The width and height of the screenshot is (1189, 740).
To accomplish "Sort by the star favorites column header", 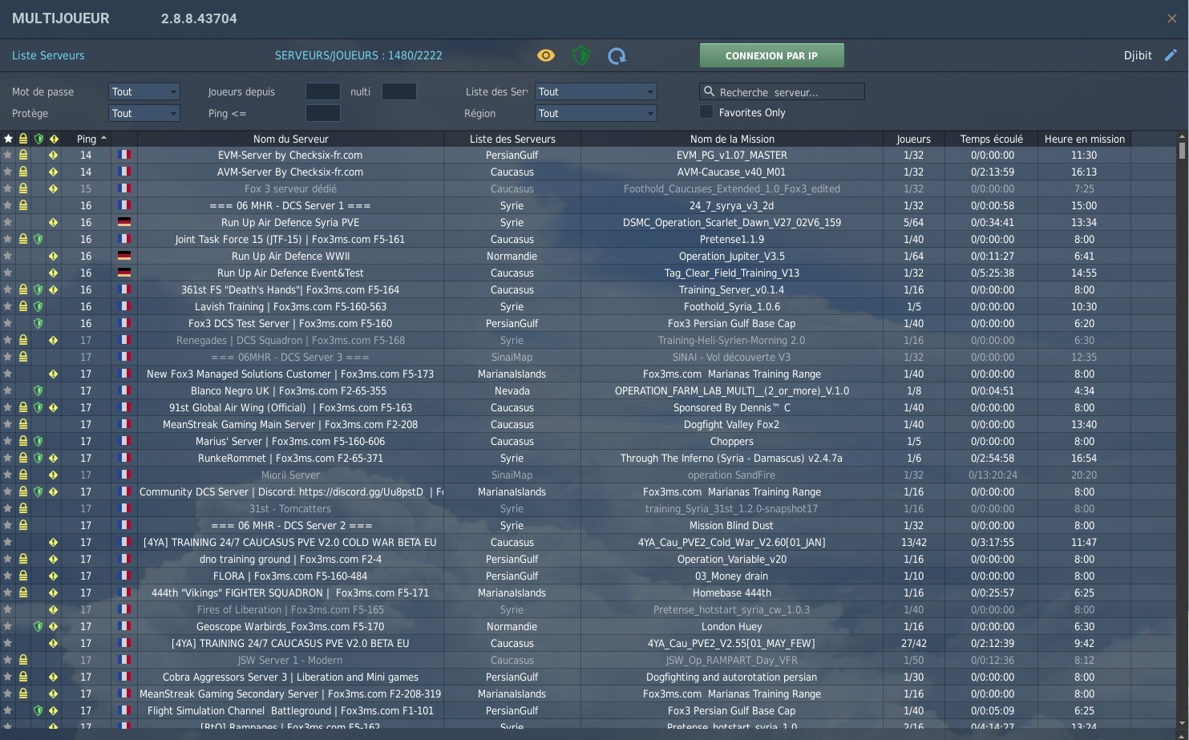I will pos(8,139).
